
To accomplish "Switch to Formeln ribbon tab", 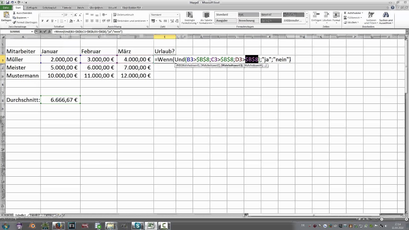I will (67, 8).
